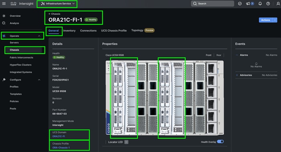Open the notifications bell icon
Image resolution: width=281 pixels, height=152 pixels.
tap(260, 4)
